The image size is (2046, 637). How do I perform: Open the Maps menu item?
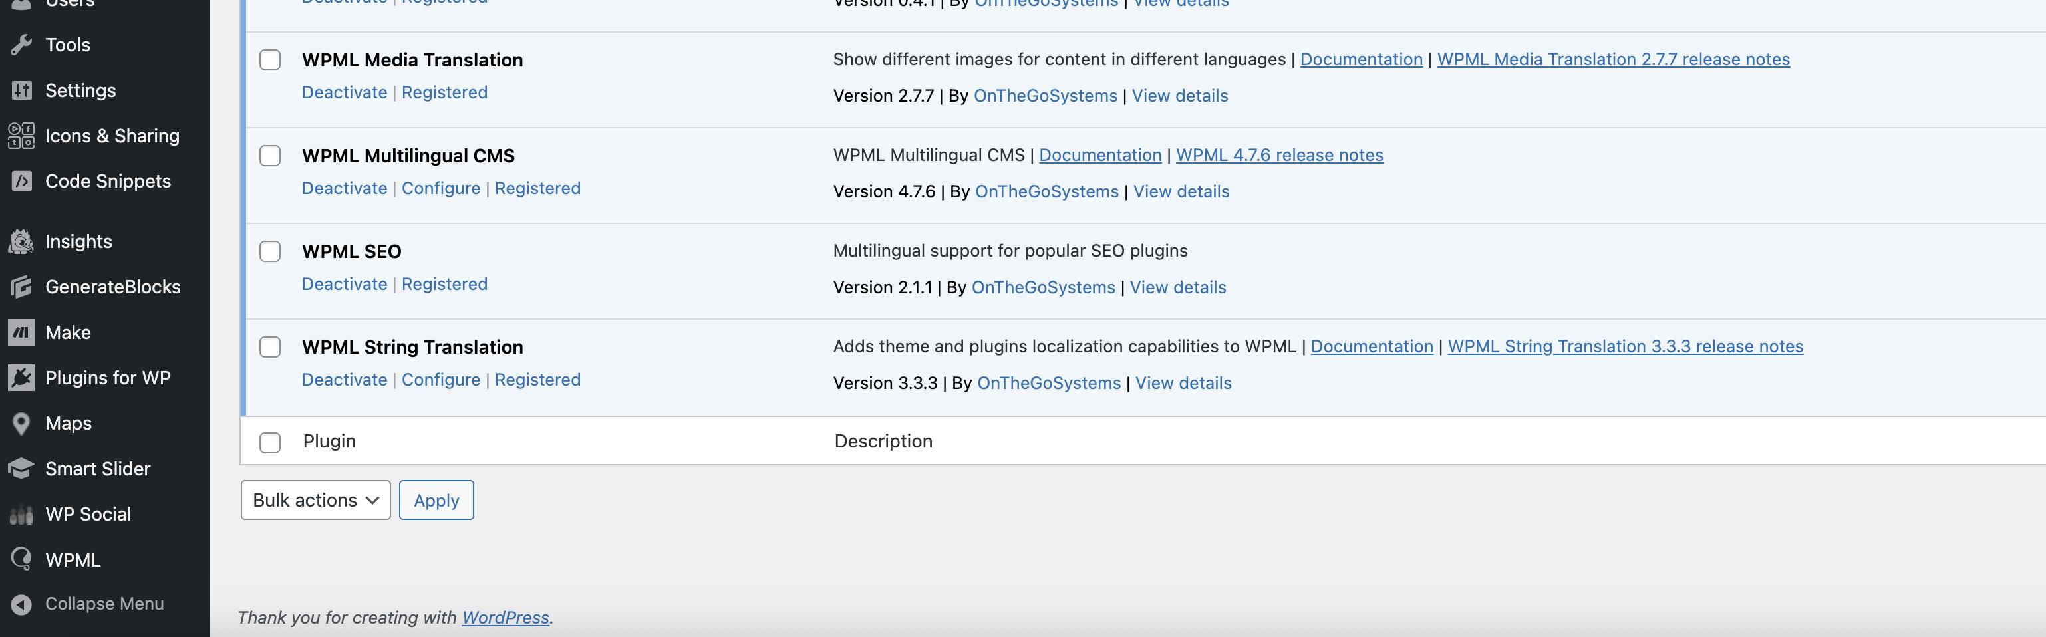[x=69, y=424]
